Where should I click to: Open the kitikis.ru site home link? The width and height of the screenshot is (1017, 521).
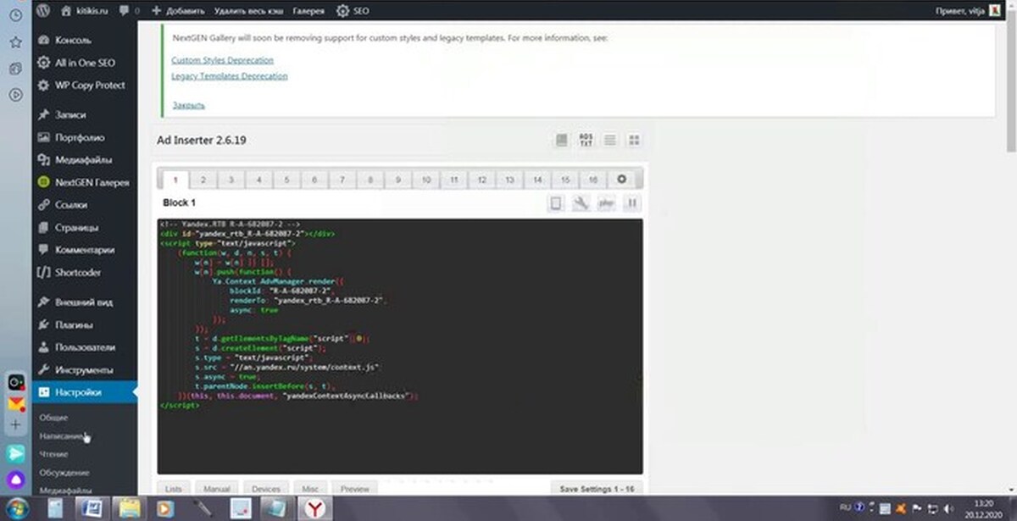pos(83,11)
